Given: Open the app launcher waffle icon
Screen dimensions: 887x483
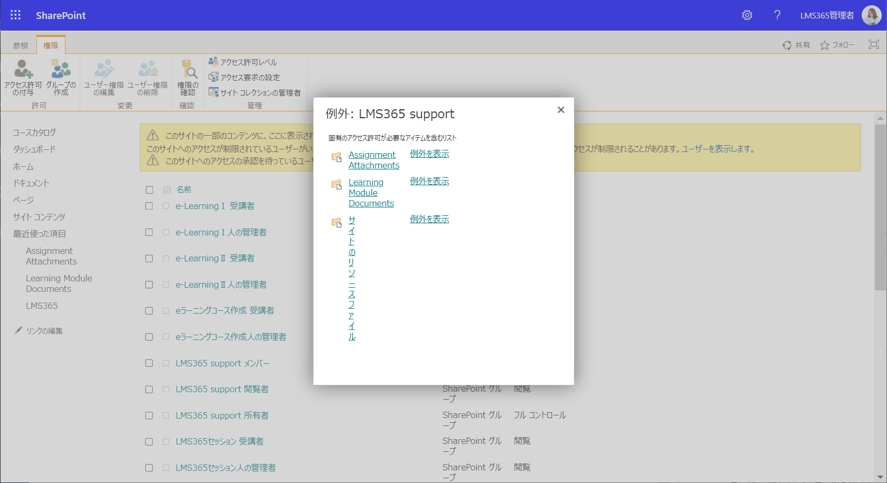Looking at the screenshot, I should (x=15, y=15).
